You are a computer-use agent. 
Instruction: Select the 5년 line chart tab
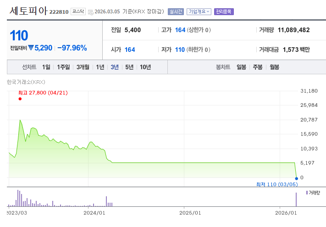pos(129,67)
